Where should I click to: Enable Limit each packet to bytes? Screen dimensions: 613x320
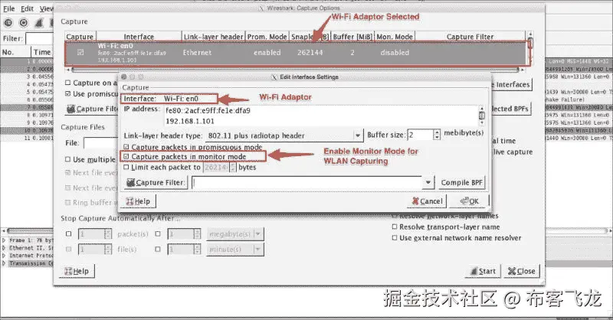[126, 167]
